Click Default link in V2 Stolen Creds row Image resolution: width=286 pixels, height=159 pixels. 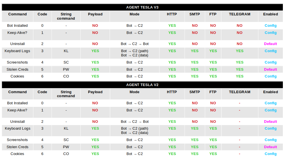pyautogui.click(x=270, y=147)
